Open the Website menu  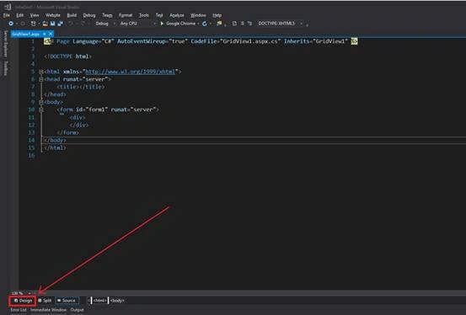point(53,15)
